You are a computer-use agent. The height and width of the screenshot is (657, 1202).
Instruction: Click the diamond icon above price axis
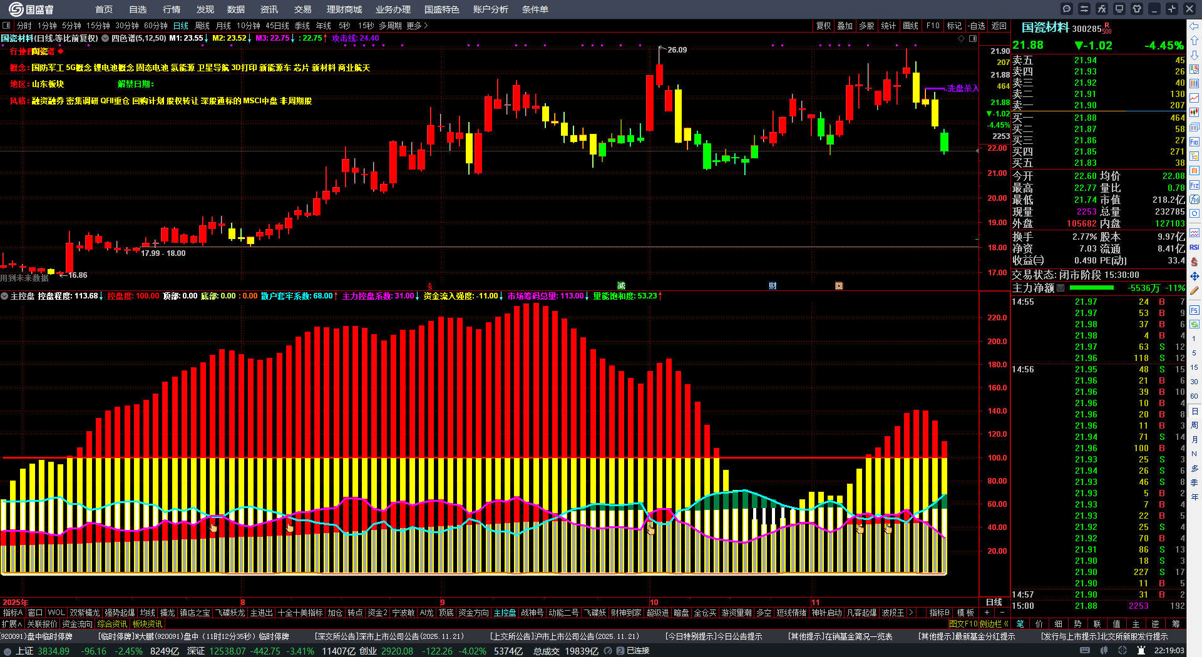pos(962,38)
